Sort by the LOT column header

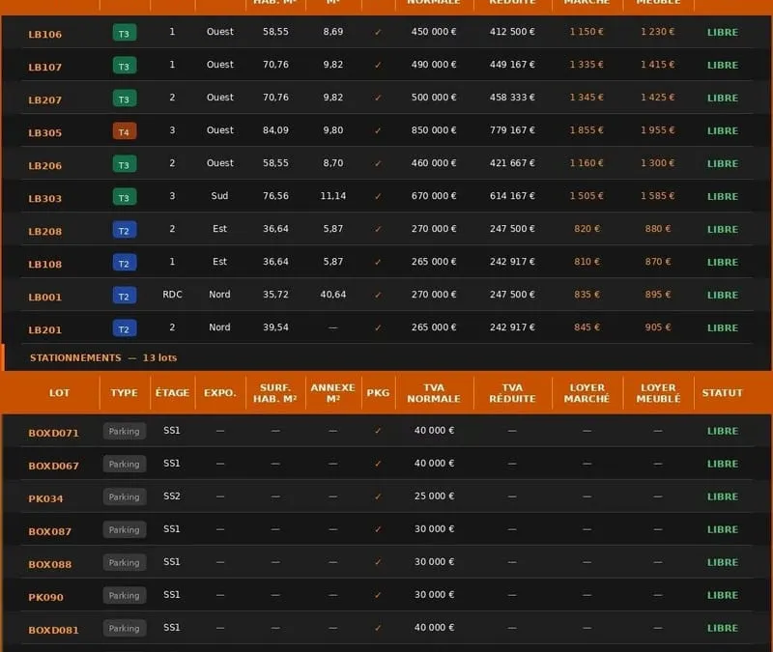[59, 393]
